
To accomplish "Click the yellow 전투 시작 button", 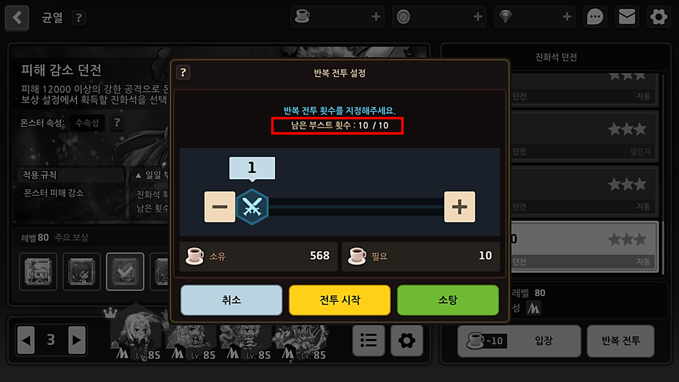I will coord(339,300).
